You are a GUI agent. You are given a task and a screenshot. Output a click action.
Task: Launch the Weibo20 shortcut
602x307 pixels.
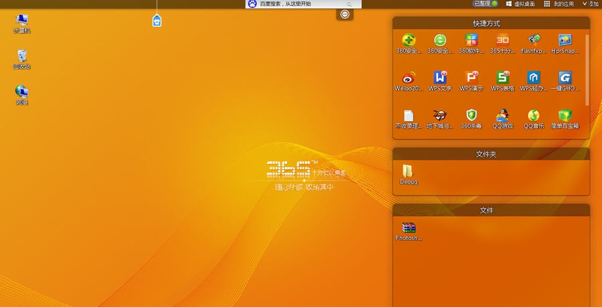coord(409,82)
